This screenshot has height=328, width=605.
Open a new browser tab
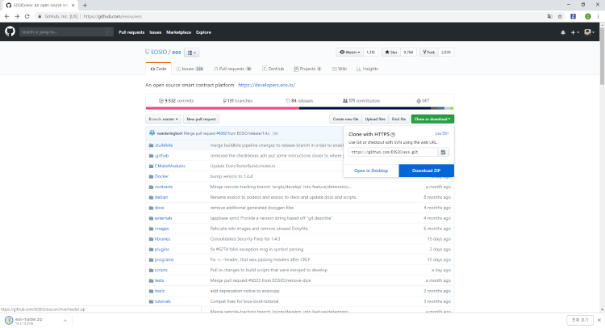pyautogui.click(x=85, y=6)
